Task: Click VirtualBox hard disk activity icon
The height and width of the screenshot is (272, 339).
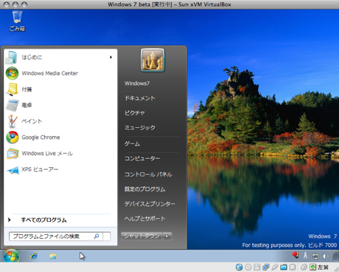Action: [x=239, y=267]
